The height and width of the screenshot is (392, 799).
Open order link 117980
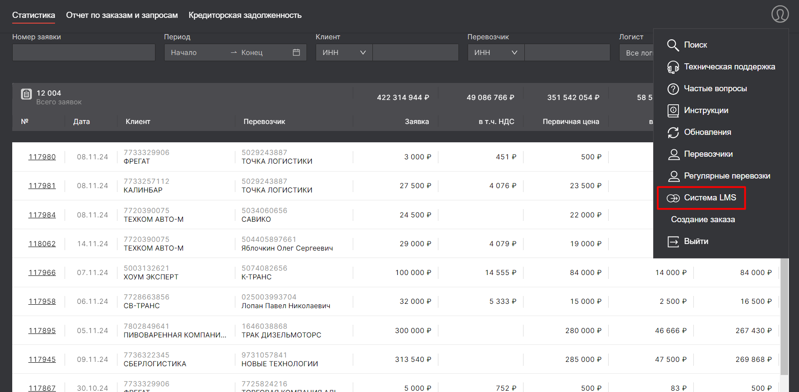pyautogui.click(x=42, y=157)
